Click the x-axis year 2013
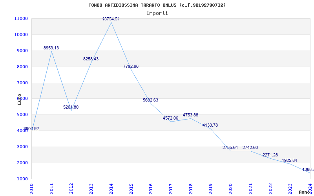314x196 pixels. tap(91, 189)
